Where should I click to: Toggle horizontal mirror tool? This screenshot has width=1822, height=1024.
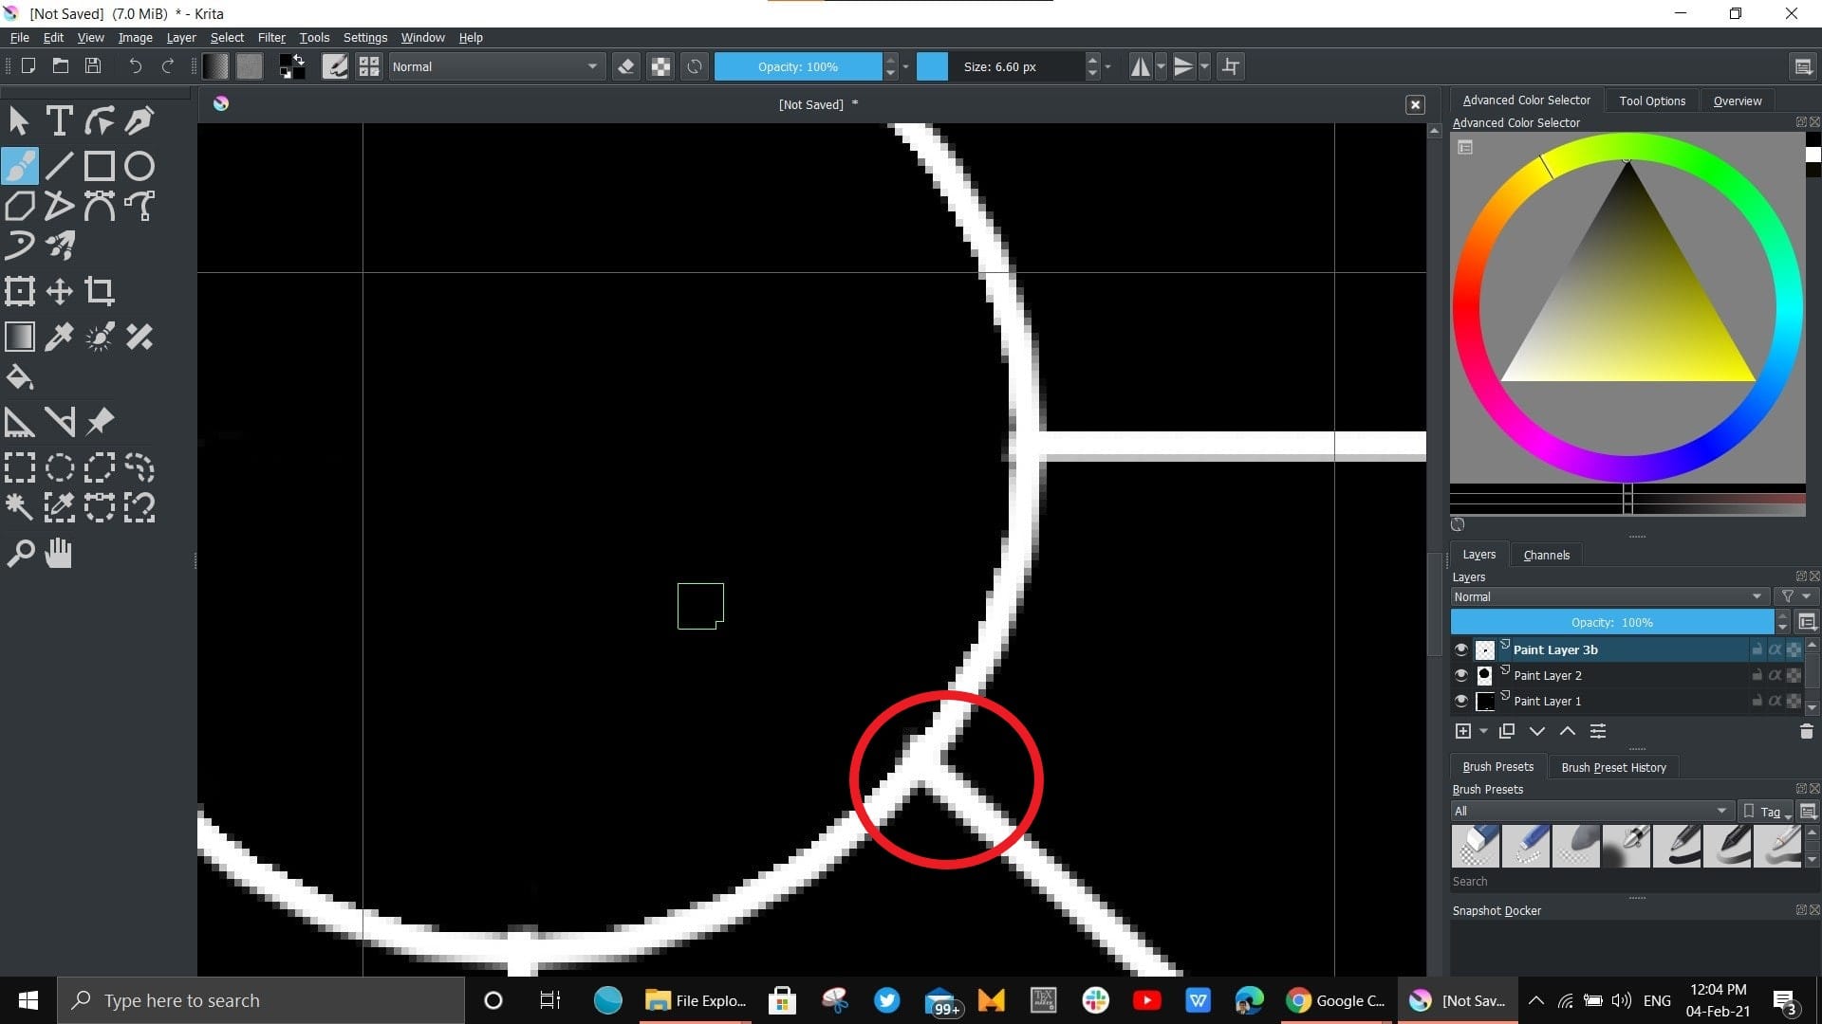click(1141, 66)
